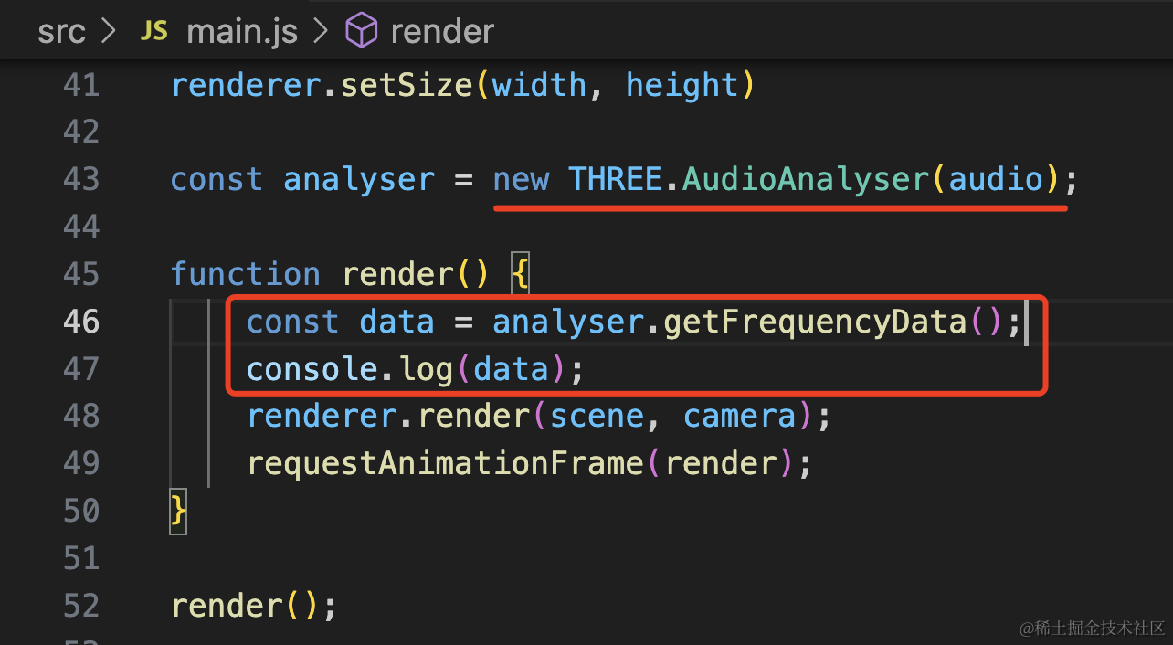Click the 'analyser' variable on line 43
The height and width of the screenshot is (645, 1173).
pos(359,179)
